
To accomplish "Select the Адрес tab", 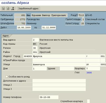I will (6, 36).
